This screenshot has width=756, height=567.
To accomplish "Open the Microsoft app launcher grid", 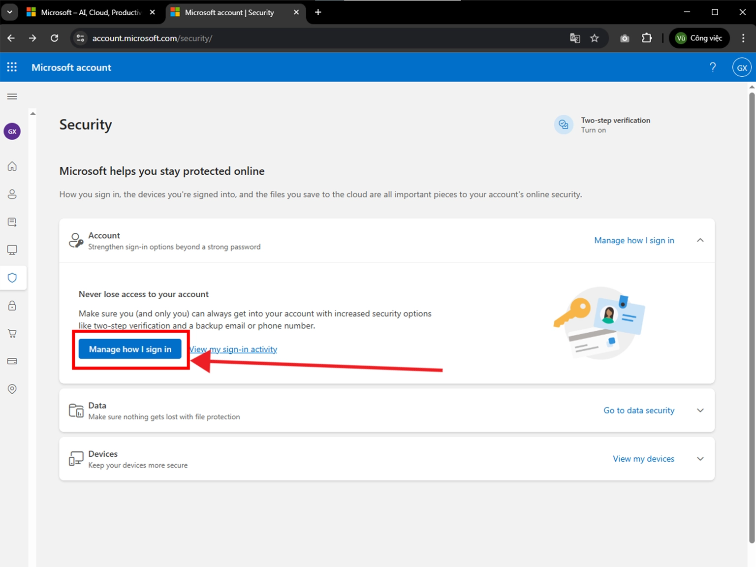I will [x=12, y=67].
